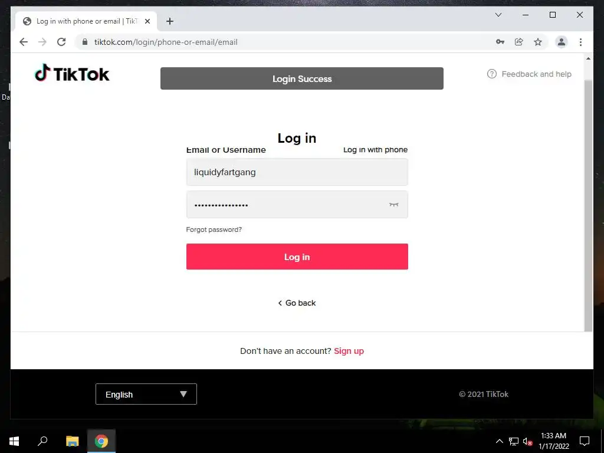Image resolution: width=604 pixels, height=453 pixels.
Task: Open Chrome's saved password key icon
Action: tap(500, 42)
